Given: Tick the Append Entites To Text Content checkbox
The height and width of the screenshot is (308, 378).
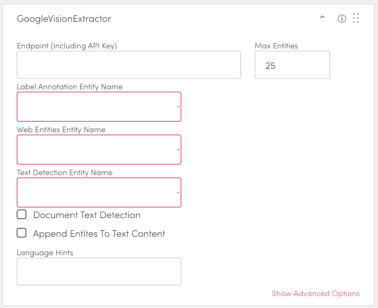Looking at the screenshot, I should pyautogui.click(x=22, y=233).
